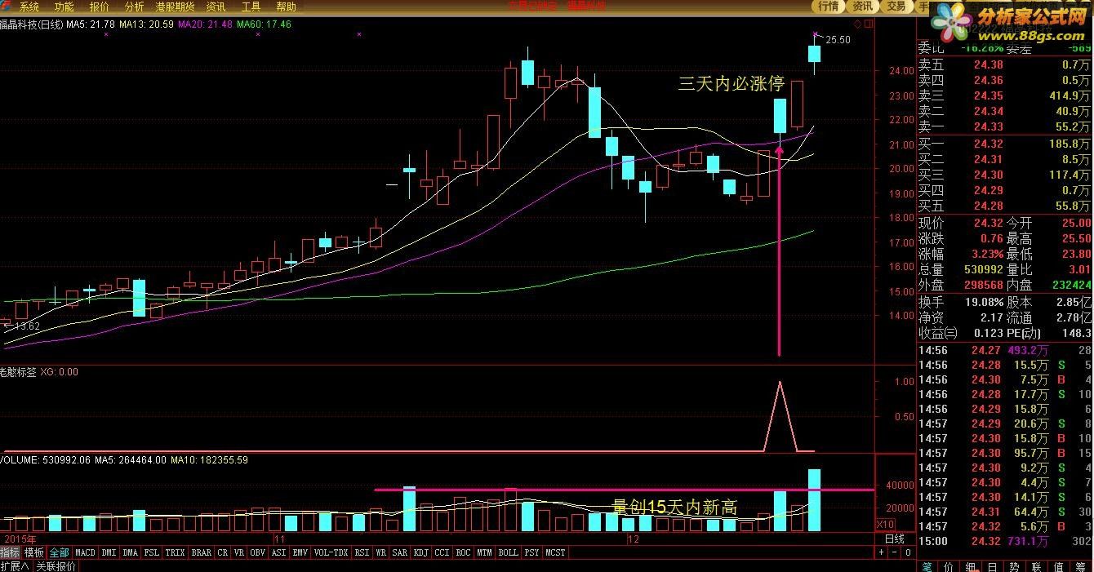Expand the 扩展 panel at bottom left

(16, 565)
